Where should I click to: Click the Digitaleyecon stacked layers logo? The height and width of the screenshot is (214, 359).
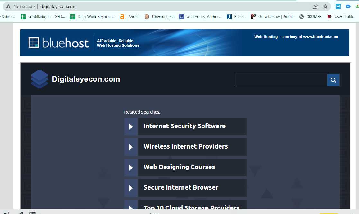coord(40,79)
